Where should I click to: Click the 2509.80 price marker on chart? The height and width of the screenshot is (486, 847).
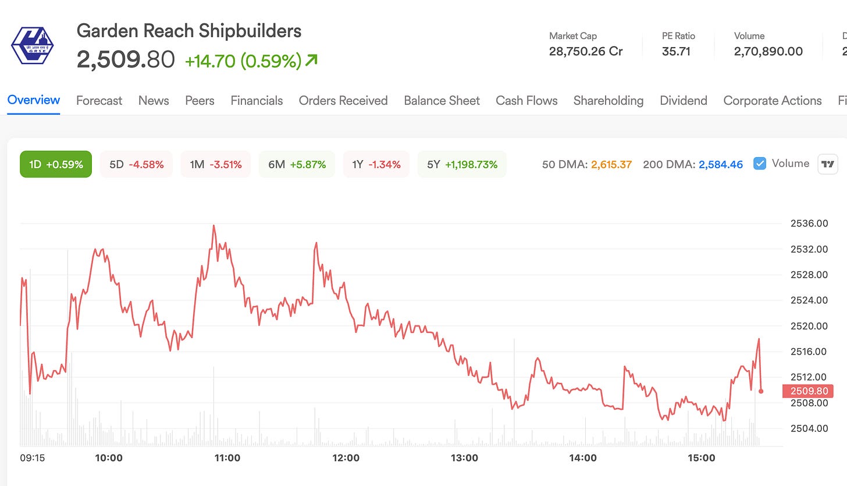[x=808, y=391]
